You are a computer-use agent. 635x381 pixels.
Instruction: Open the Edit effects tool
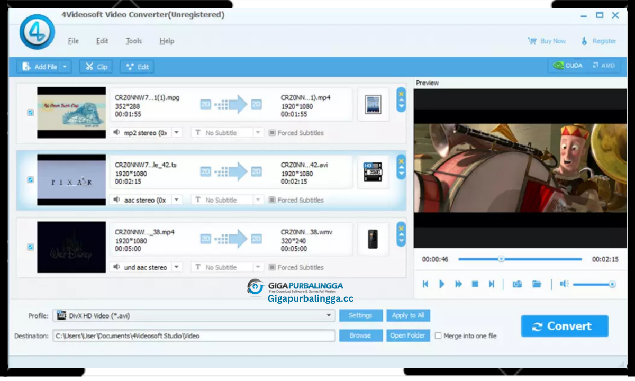point(137,67)
